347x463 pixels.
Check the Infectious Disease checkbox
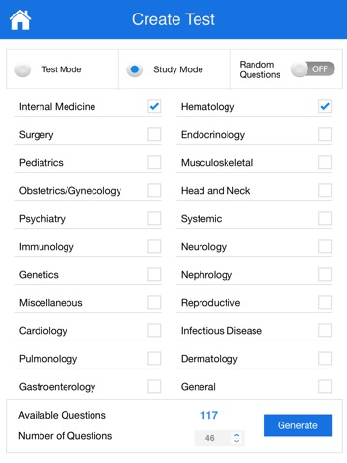point(325,330)
